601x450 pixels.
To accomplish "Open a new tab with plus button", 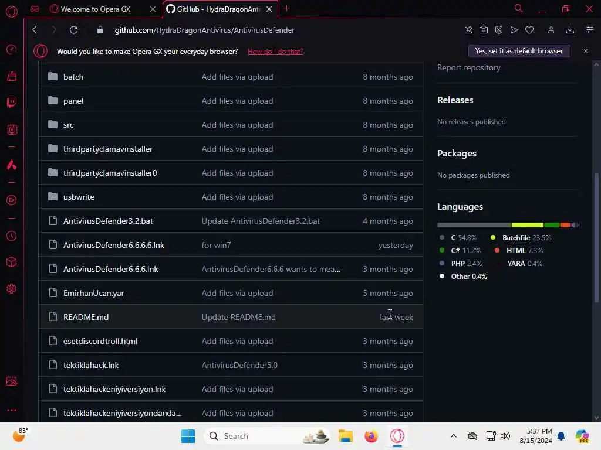I will pos(286,8).
